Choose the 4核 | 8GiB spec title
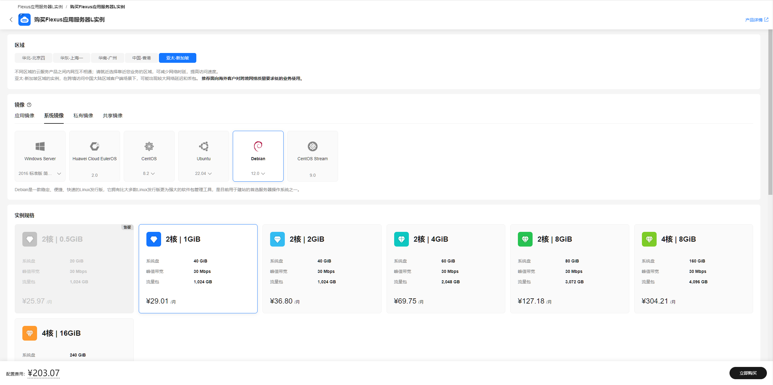The width and height of the screenshot is (773, 385). [x=679, y=239]
